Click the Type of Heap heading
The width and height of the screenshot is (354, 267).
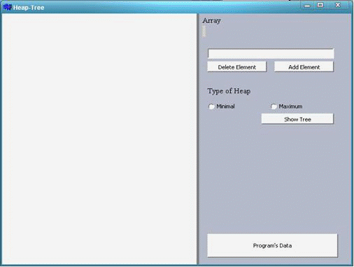click(x=229, y=91)
